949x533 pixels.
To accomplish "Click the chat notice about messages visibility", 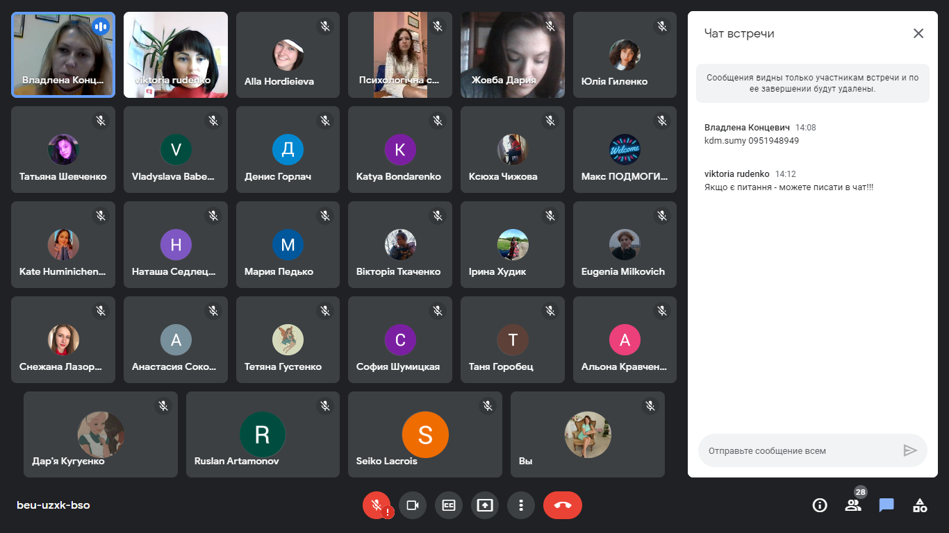I will point(813,83).
